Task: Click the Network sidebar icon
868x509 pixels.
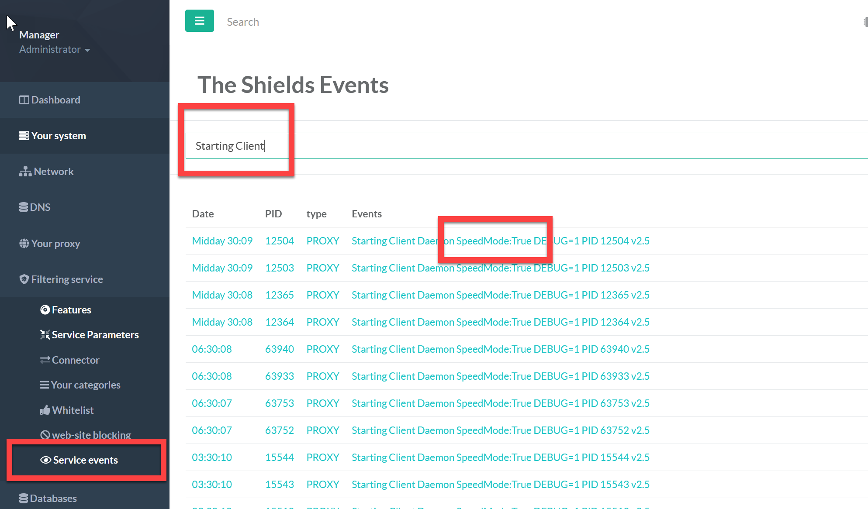Action: click(x=25, y=172)
